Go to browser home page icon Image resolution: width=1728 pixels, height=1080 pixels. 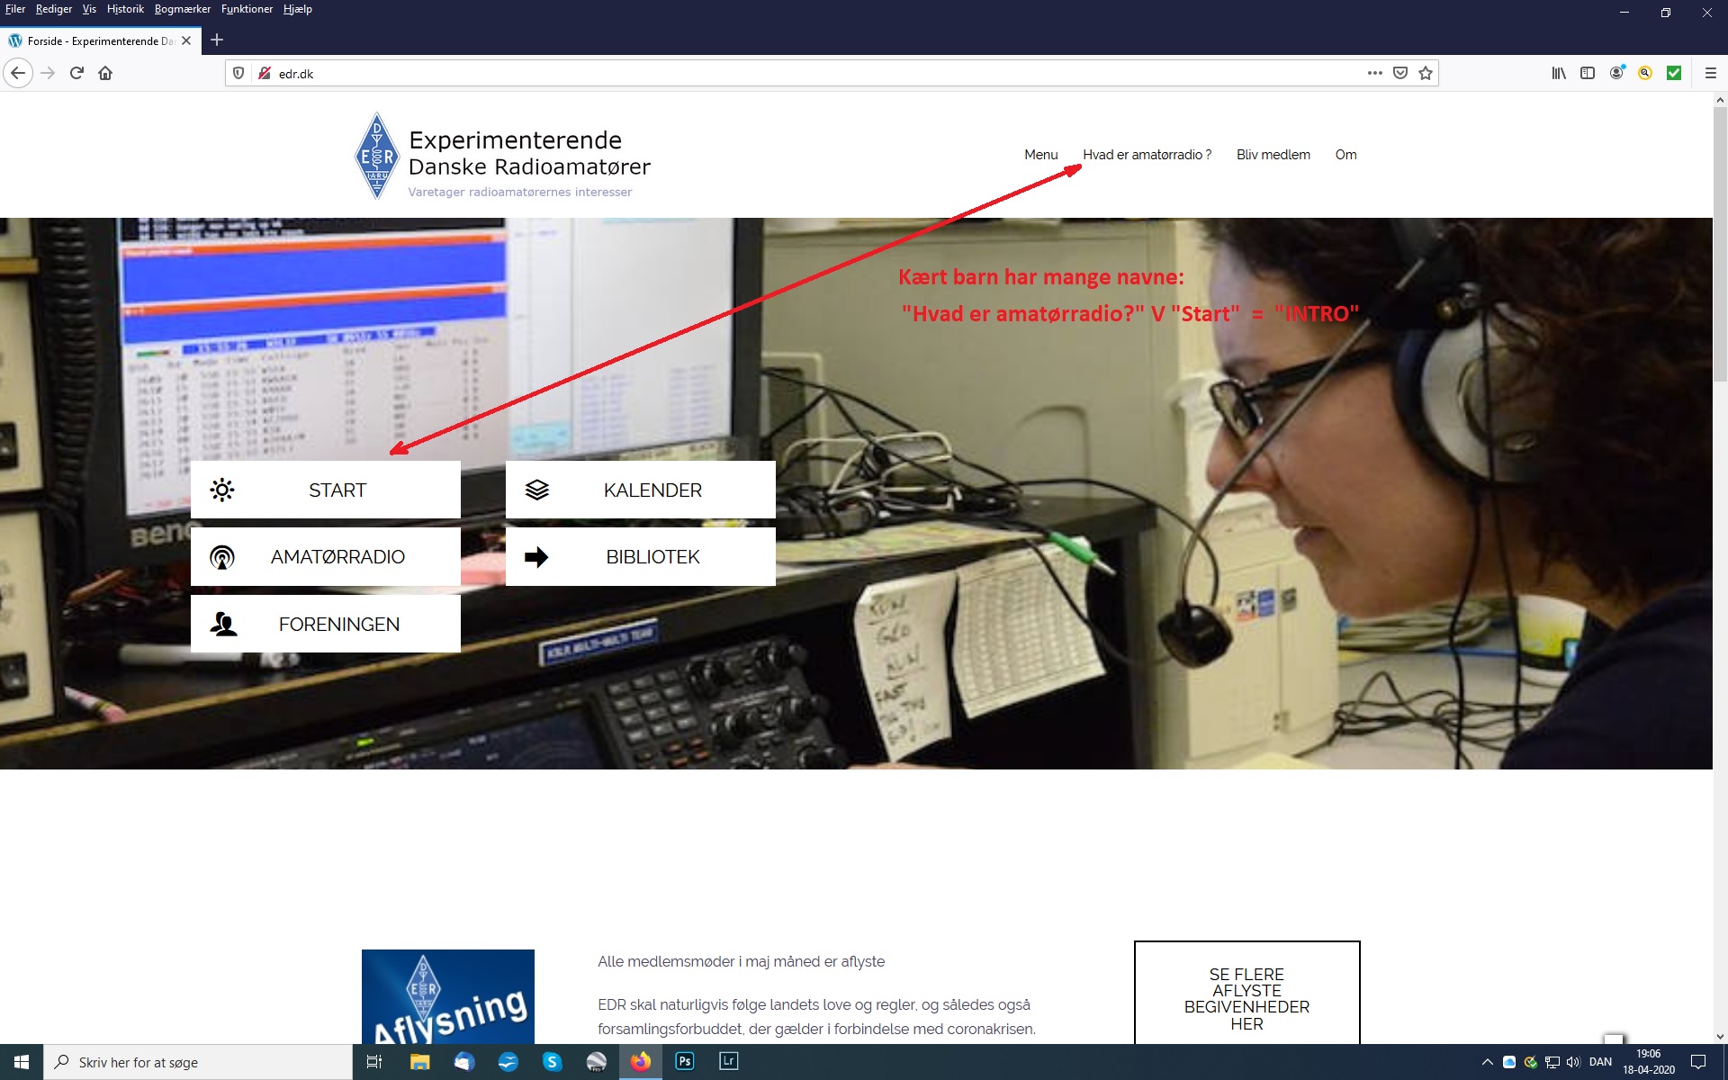click(105, 73)
